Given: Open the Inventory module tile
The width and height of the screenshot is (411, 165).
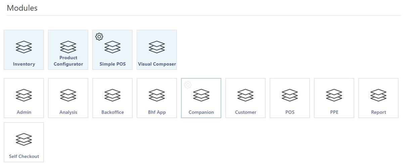Looking at the screenshot, I should pos(24,50).
